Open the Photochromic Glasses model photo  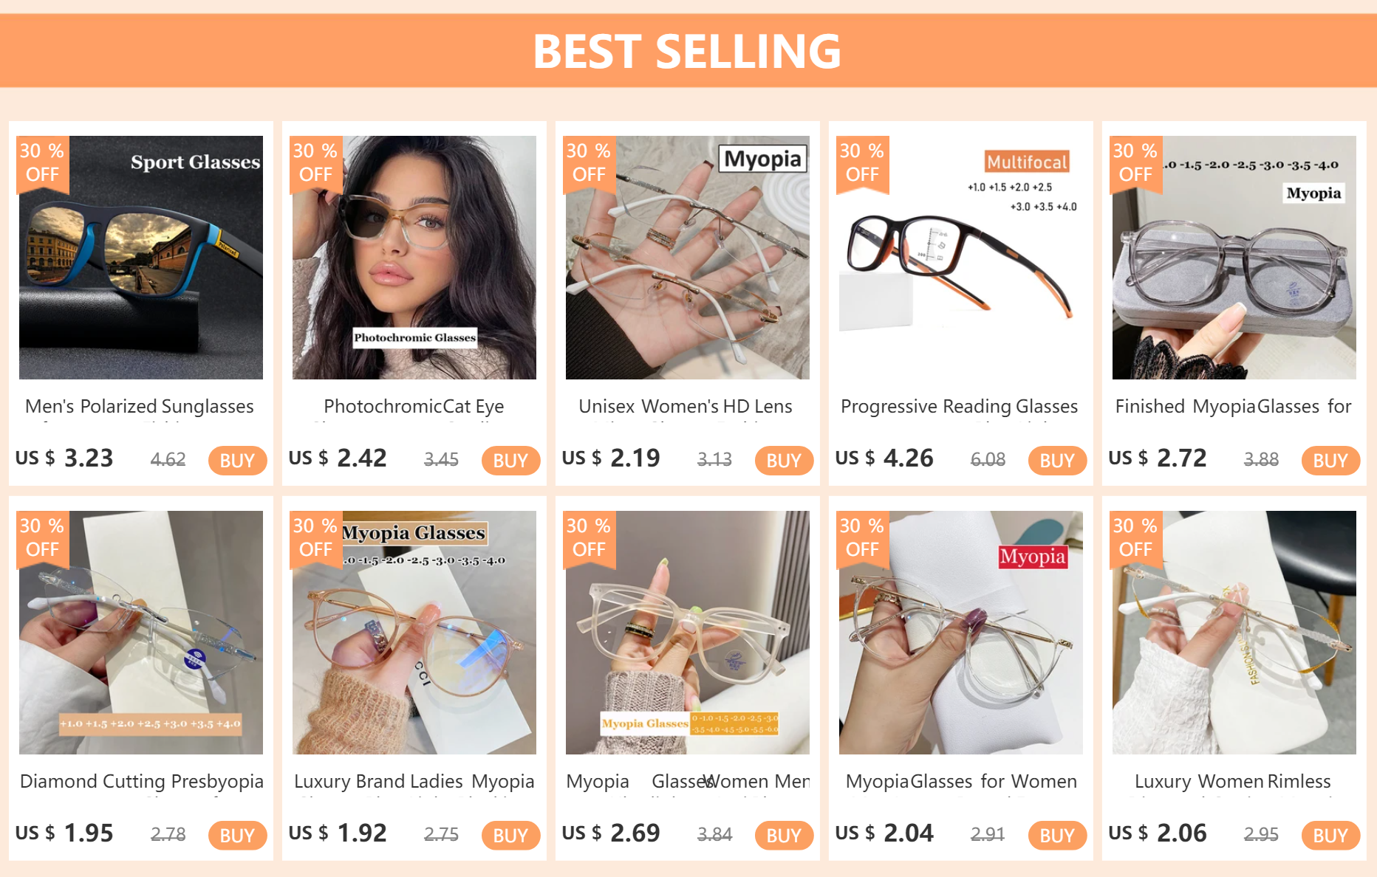coord(414,258)
